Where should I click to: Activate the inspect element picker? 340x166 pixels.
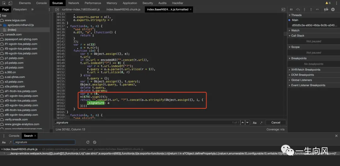click(x=4, y=3)
